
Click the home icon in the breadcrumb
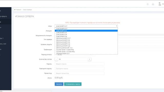(15, 10)
